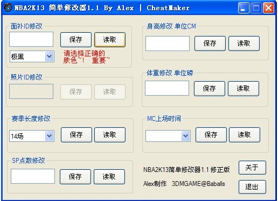This screenshot has width=278, height=201.
Task: Click the 退出 exit button
Action: (252, 187)
